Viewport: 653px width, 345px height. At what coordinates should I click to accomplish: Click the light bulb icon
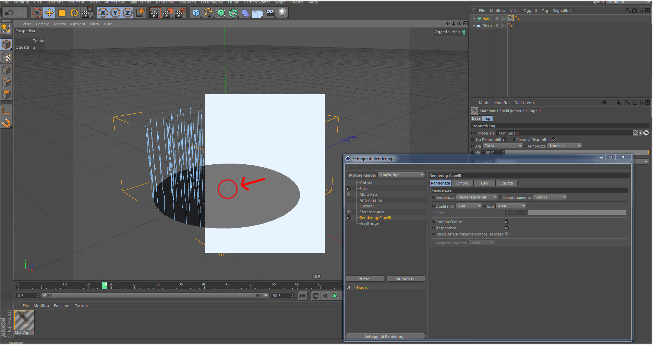point(282,13)
